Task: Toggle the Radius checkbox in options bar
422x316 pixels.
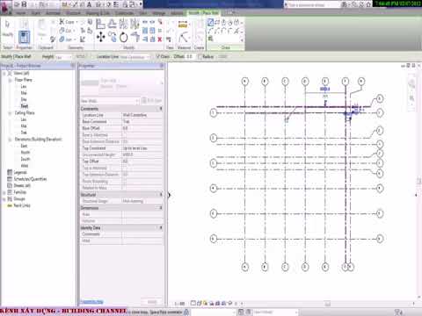Action: tap(200, 56)
